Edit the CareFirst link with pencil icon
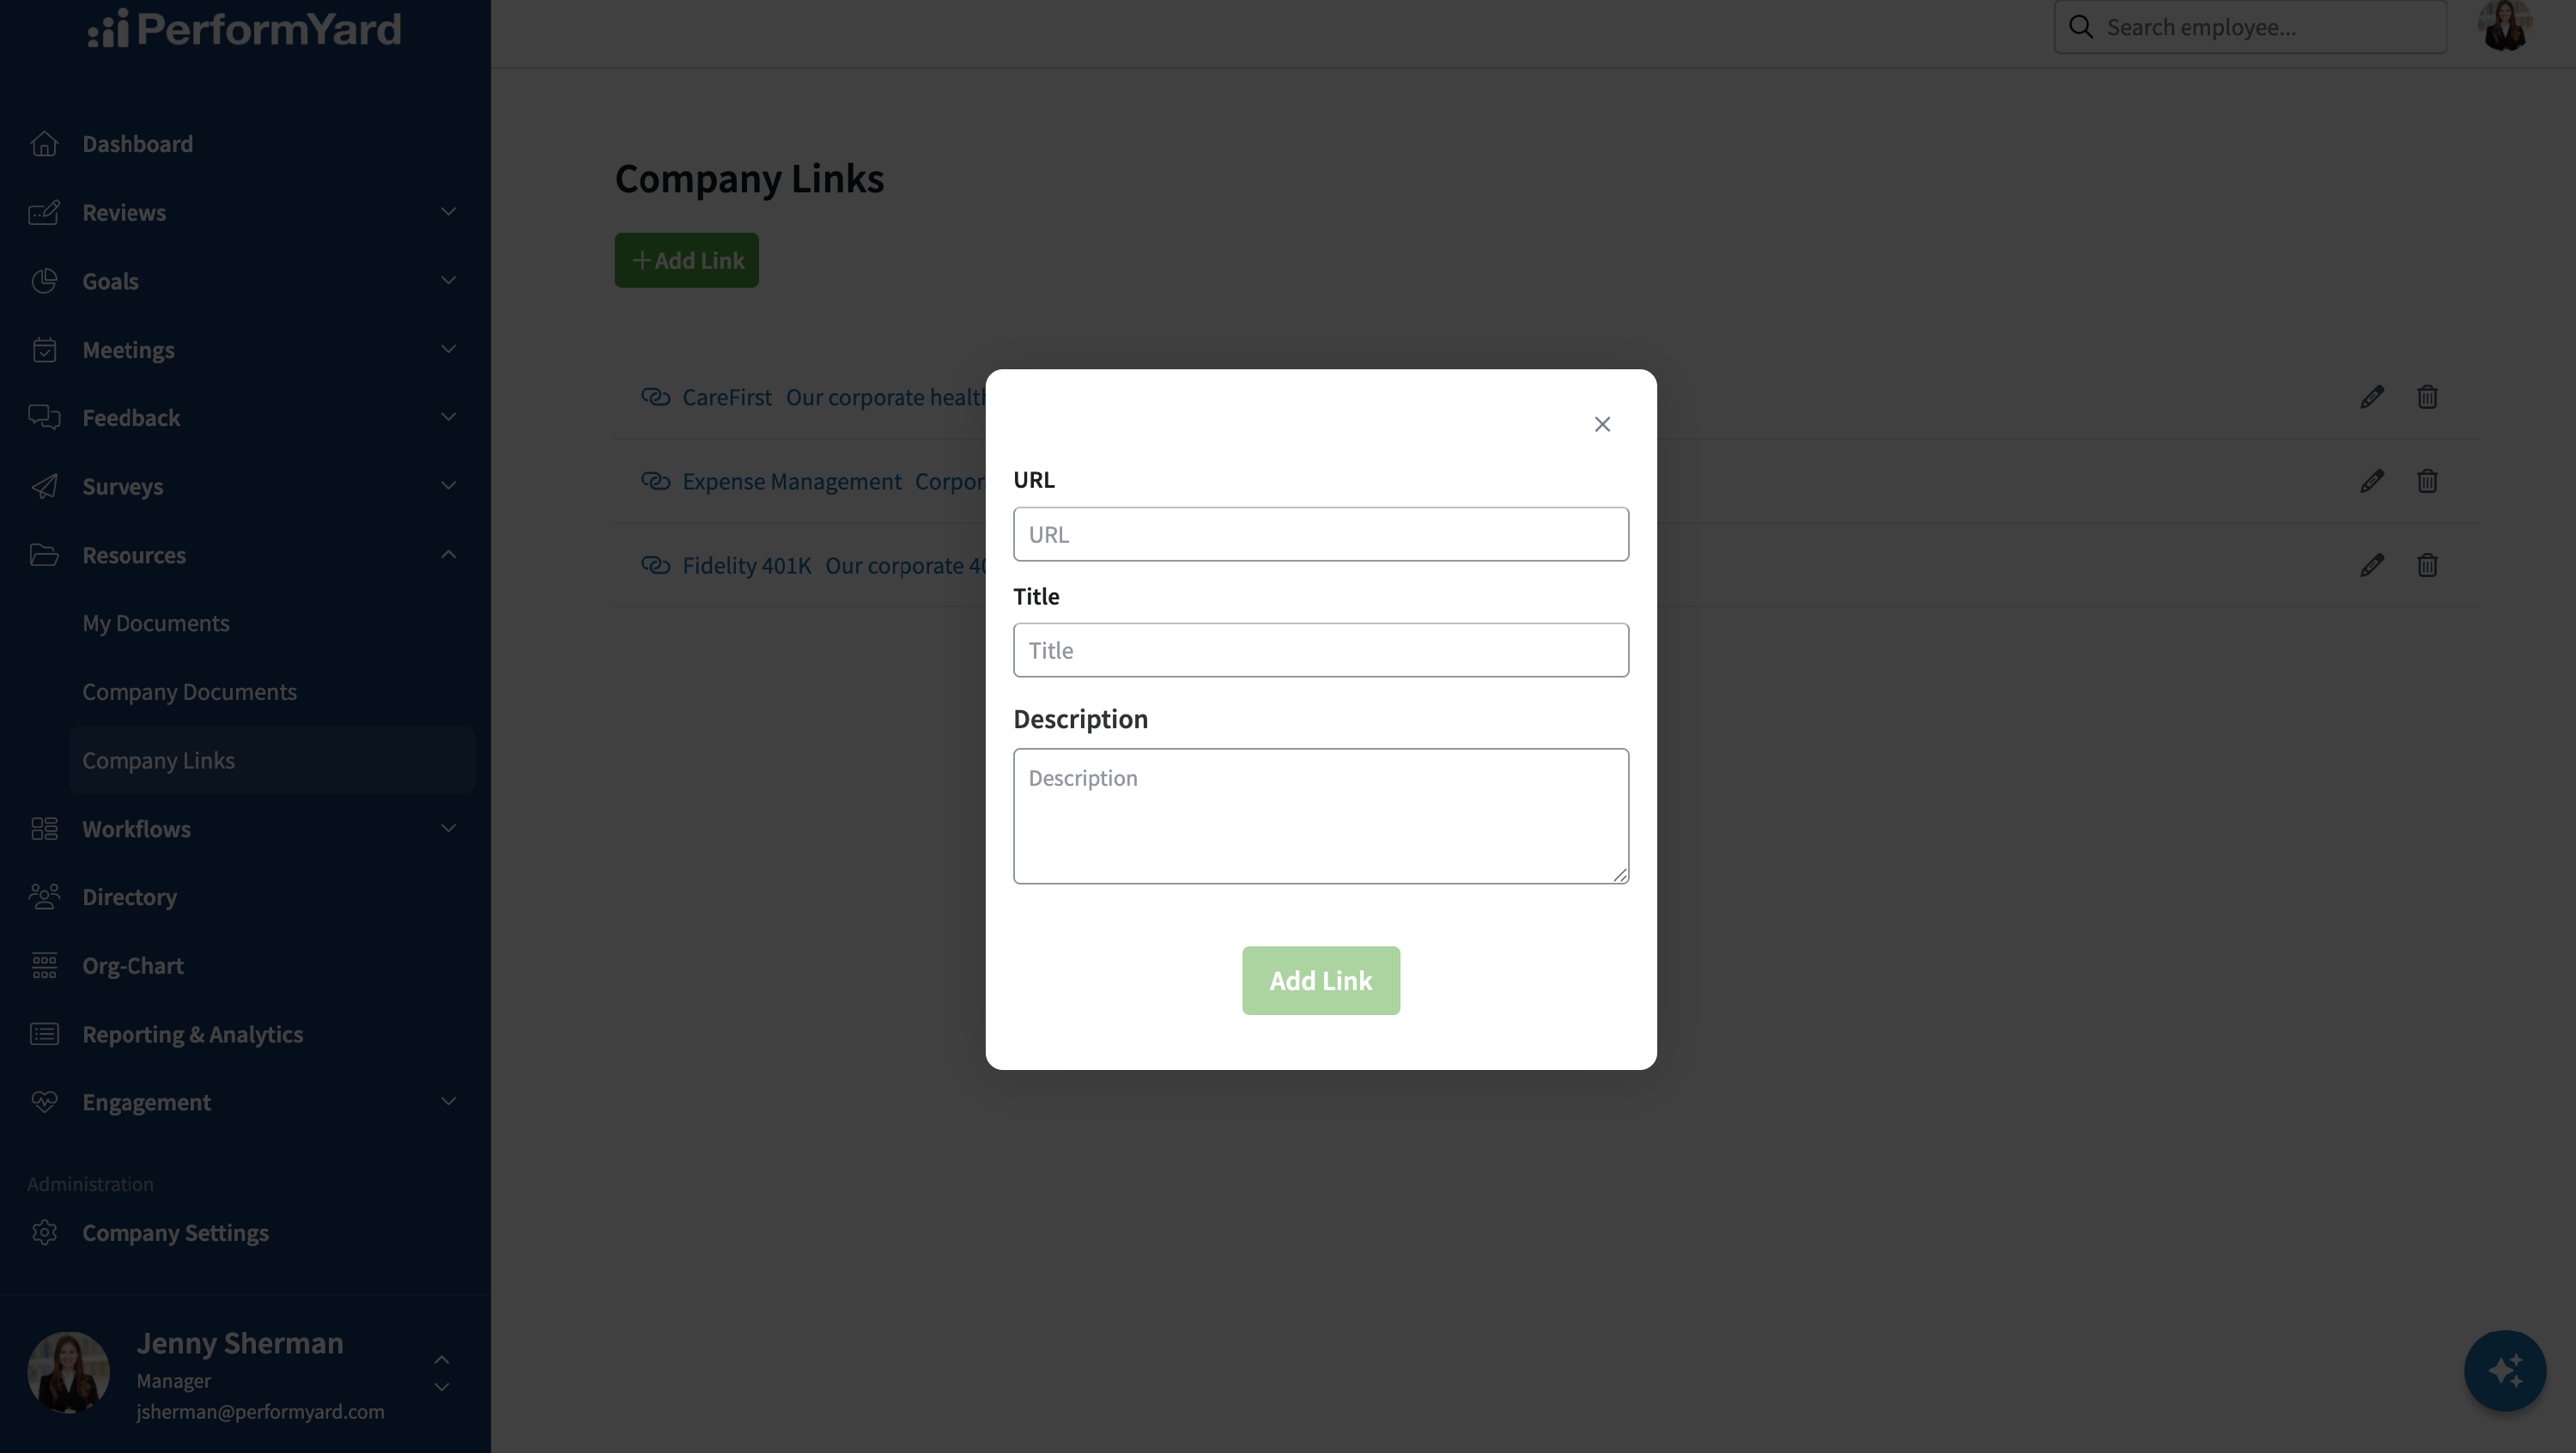Viewport: 2576px width, 1453px height. coord(2372,397)
